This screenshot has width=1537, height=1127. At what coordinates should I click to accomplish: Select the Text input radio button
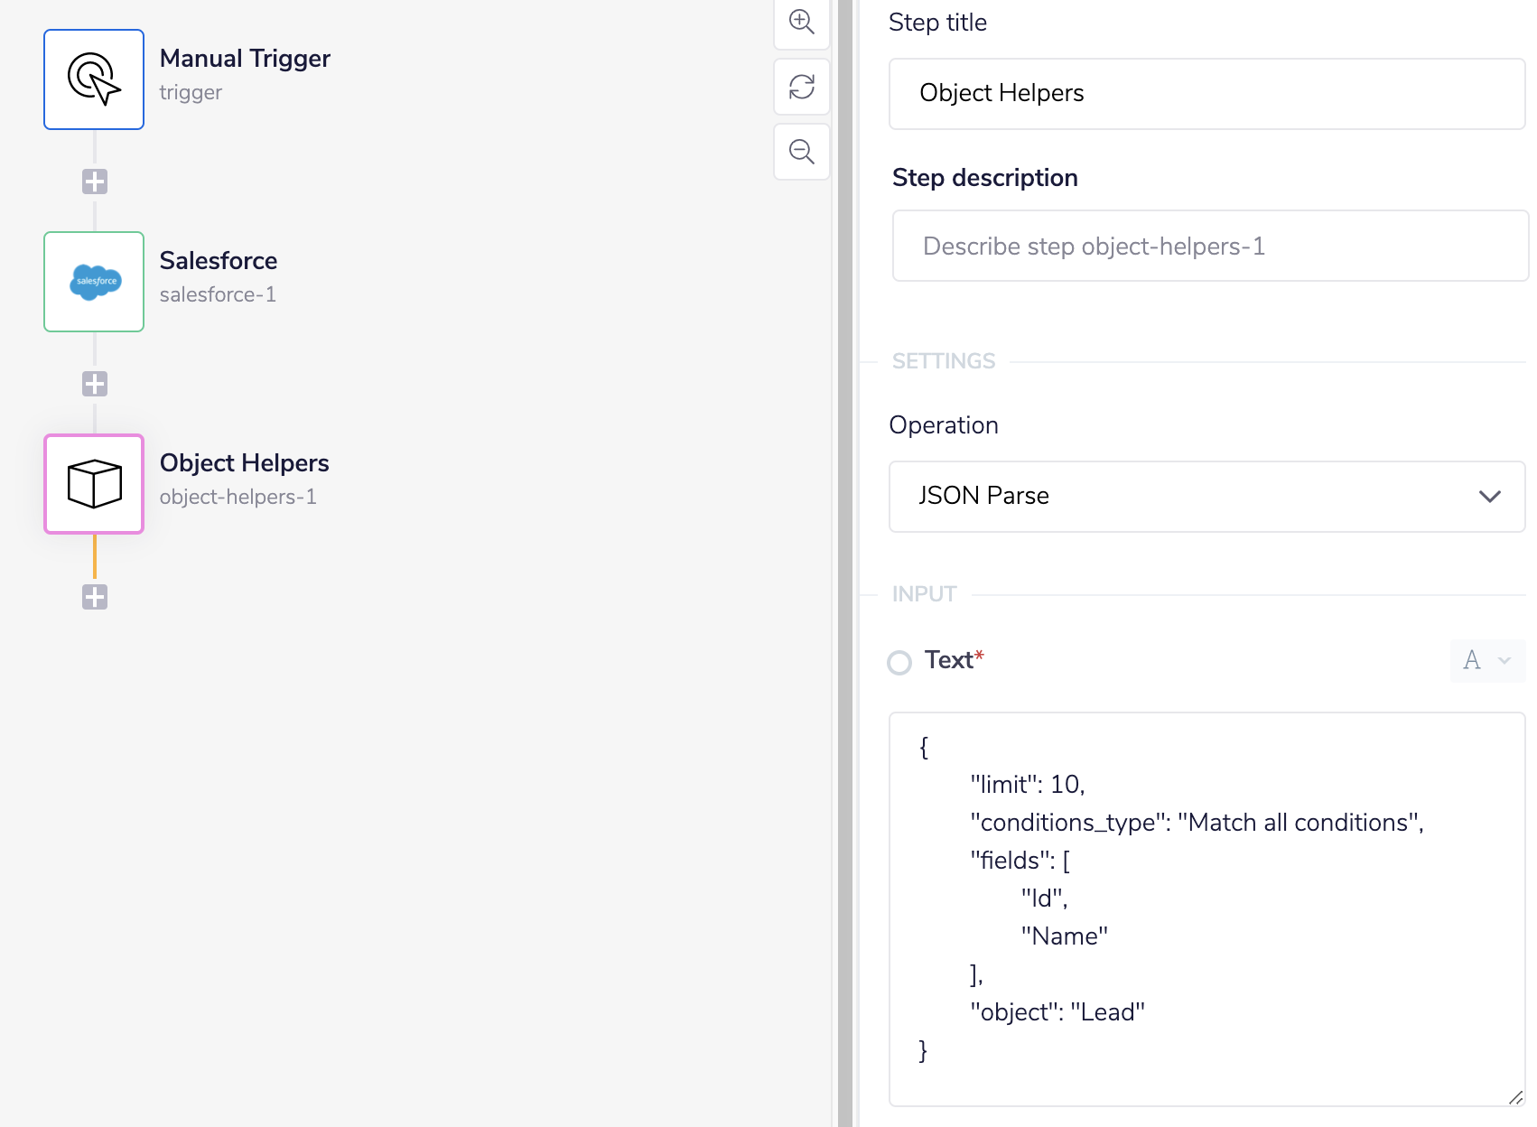click(x=899, y=662)
